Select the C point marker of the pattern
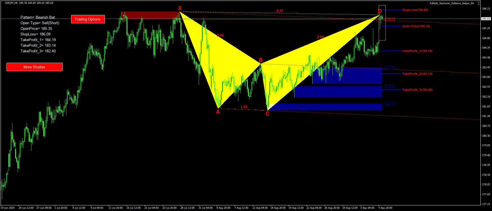This screenshot has height=211, width=492. pyautogui.click(x=267, y=114)
